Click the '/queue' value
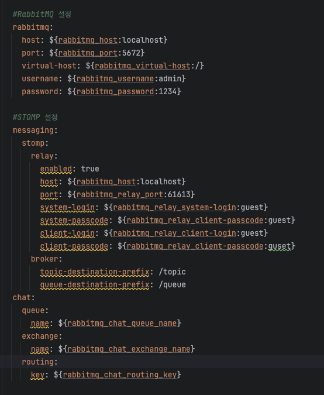The width and height of the screenshot is (324, 395). pyautogui.click(x=172, y=284)
